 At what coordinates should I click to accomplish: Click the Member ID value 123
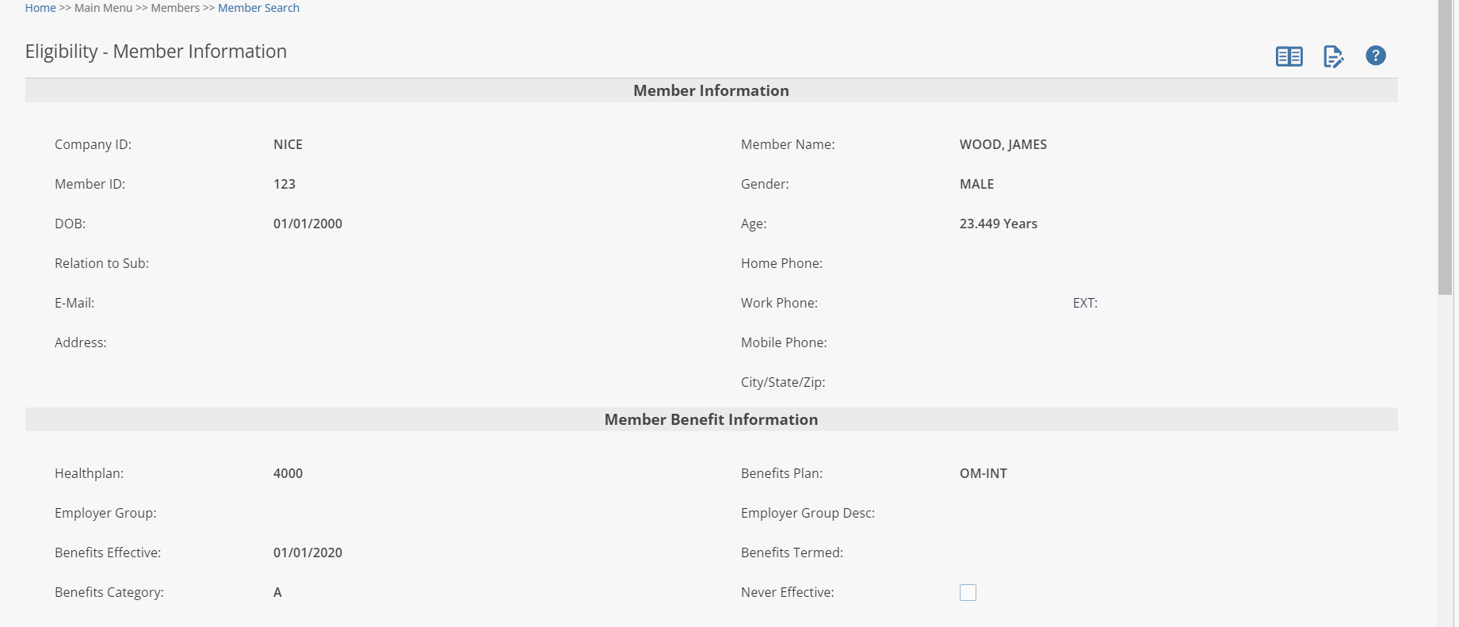click(x=284, y=184)
